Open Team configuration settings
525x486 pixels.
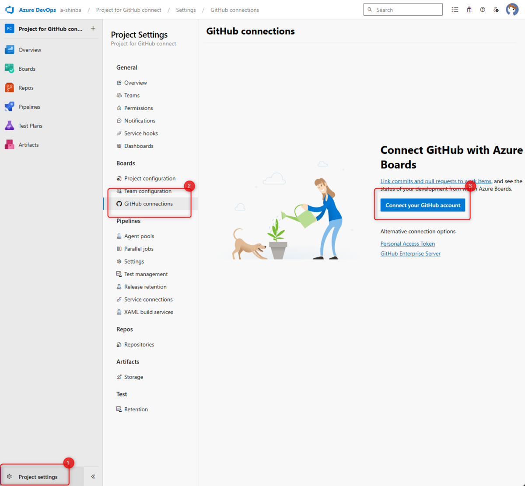click(147, 191)
